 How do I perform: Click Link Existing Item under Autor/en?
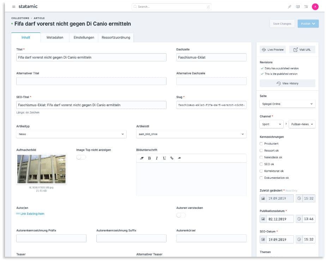tap(32, 214)
